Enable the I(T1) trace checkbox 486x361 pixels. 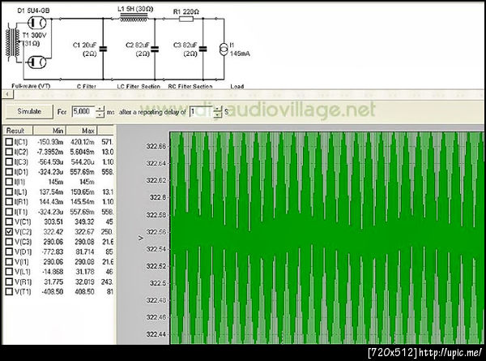click(9, 212)
